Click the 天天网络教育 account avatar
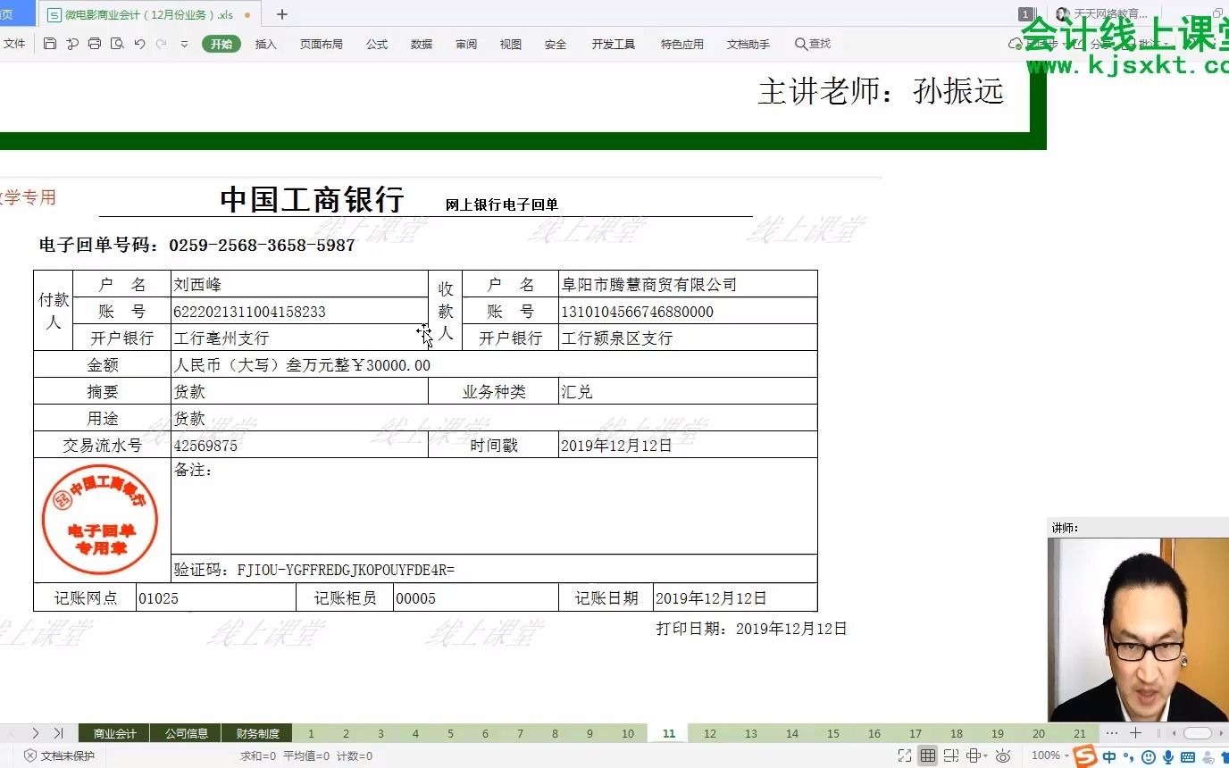The width and height of the screenshot is (1229, 768). [x=1062, y=14]
